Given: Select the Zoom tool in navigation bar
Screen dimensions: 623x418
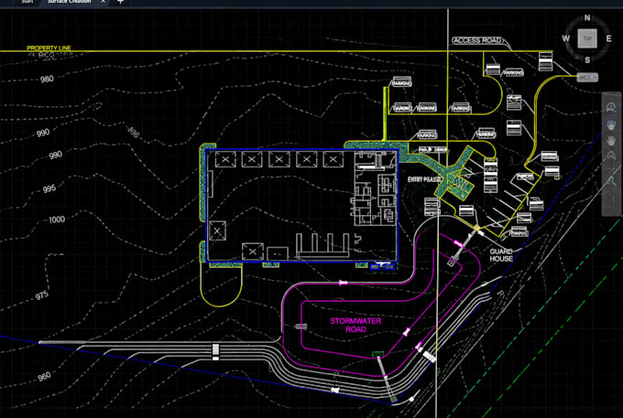Looking at the screenshot, I should click(x=611, y=181).
